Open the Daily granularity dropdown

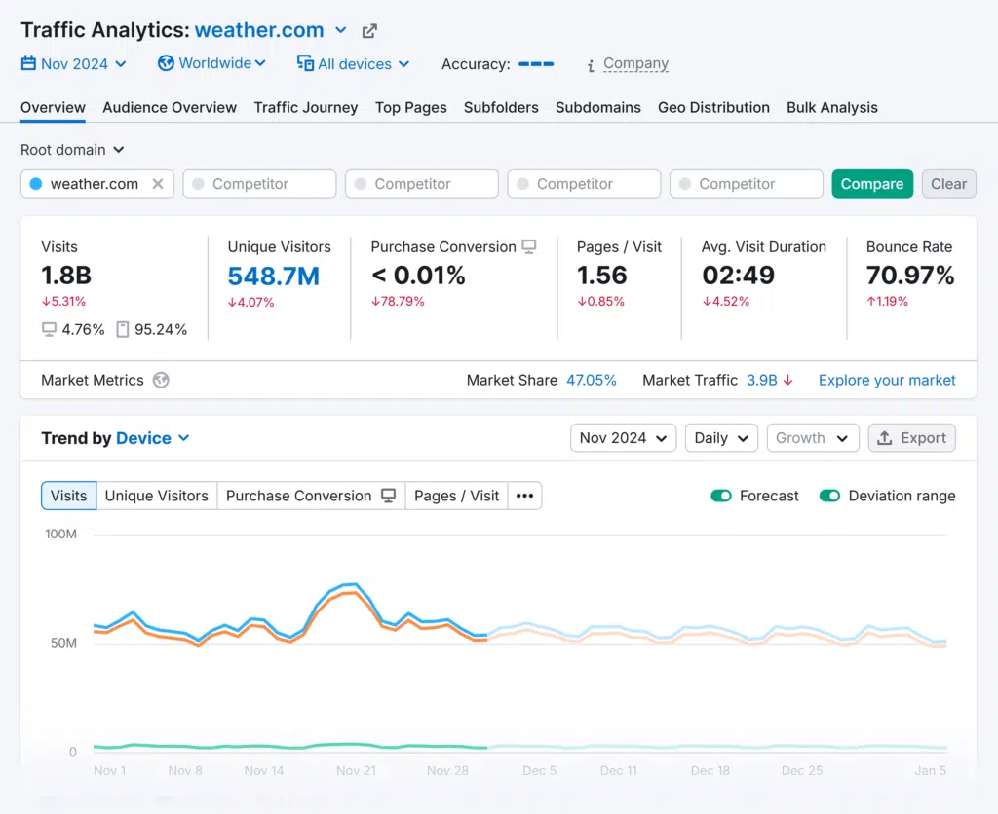[721, 438]
